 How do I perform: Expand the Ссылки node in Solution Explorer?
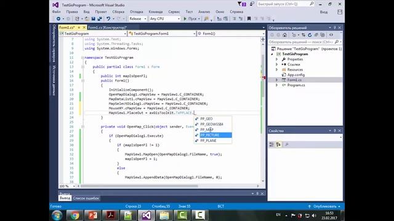[277, 64]
